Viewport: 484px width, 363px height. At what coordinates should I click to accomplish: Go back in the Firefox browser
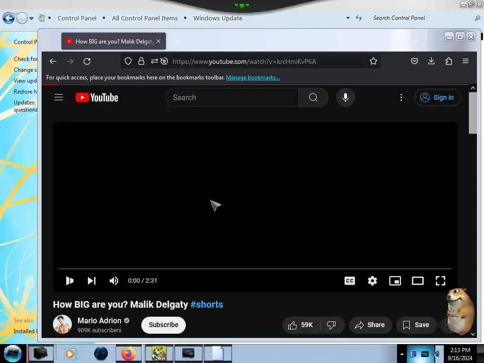point(53,61)
